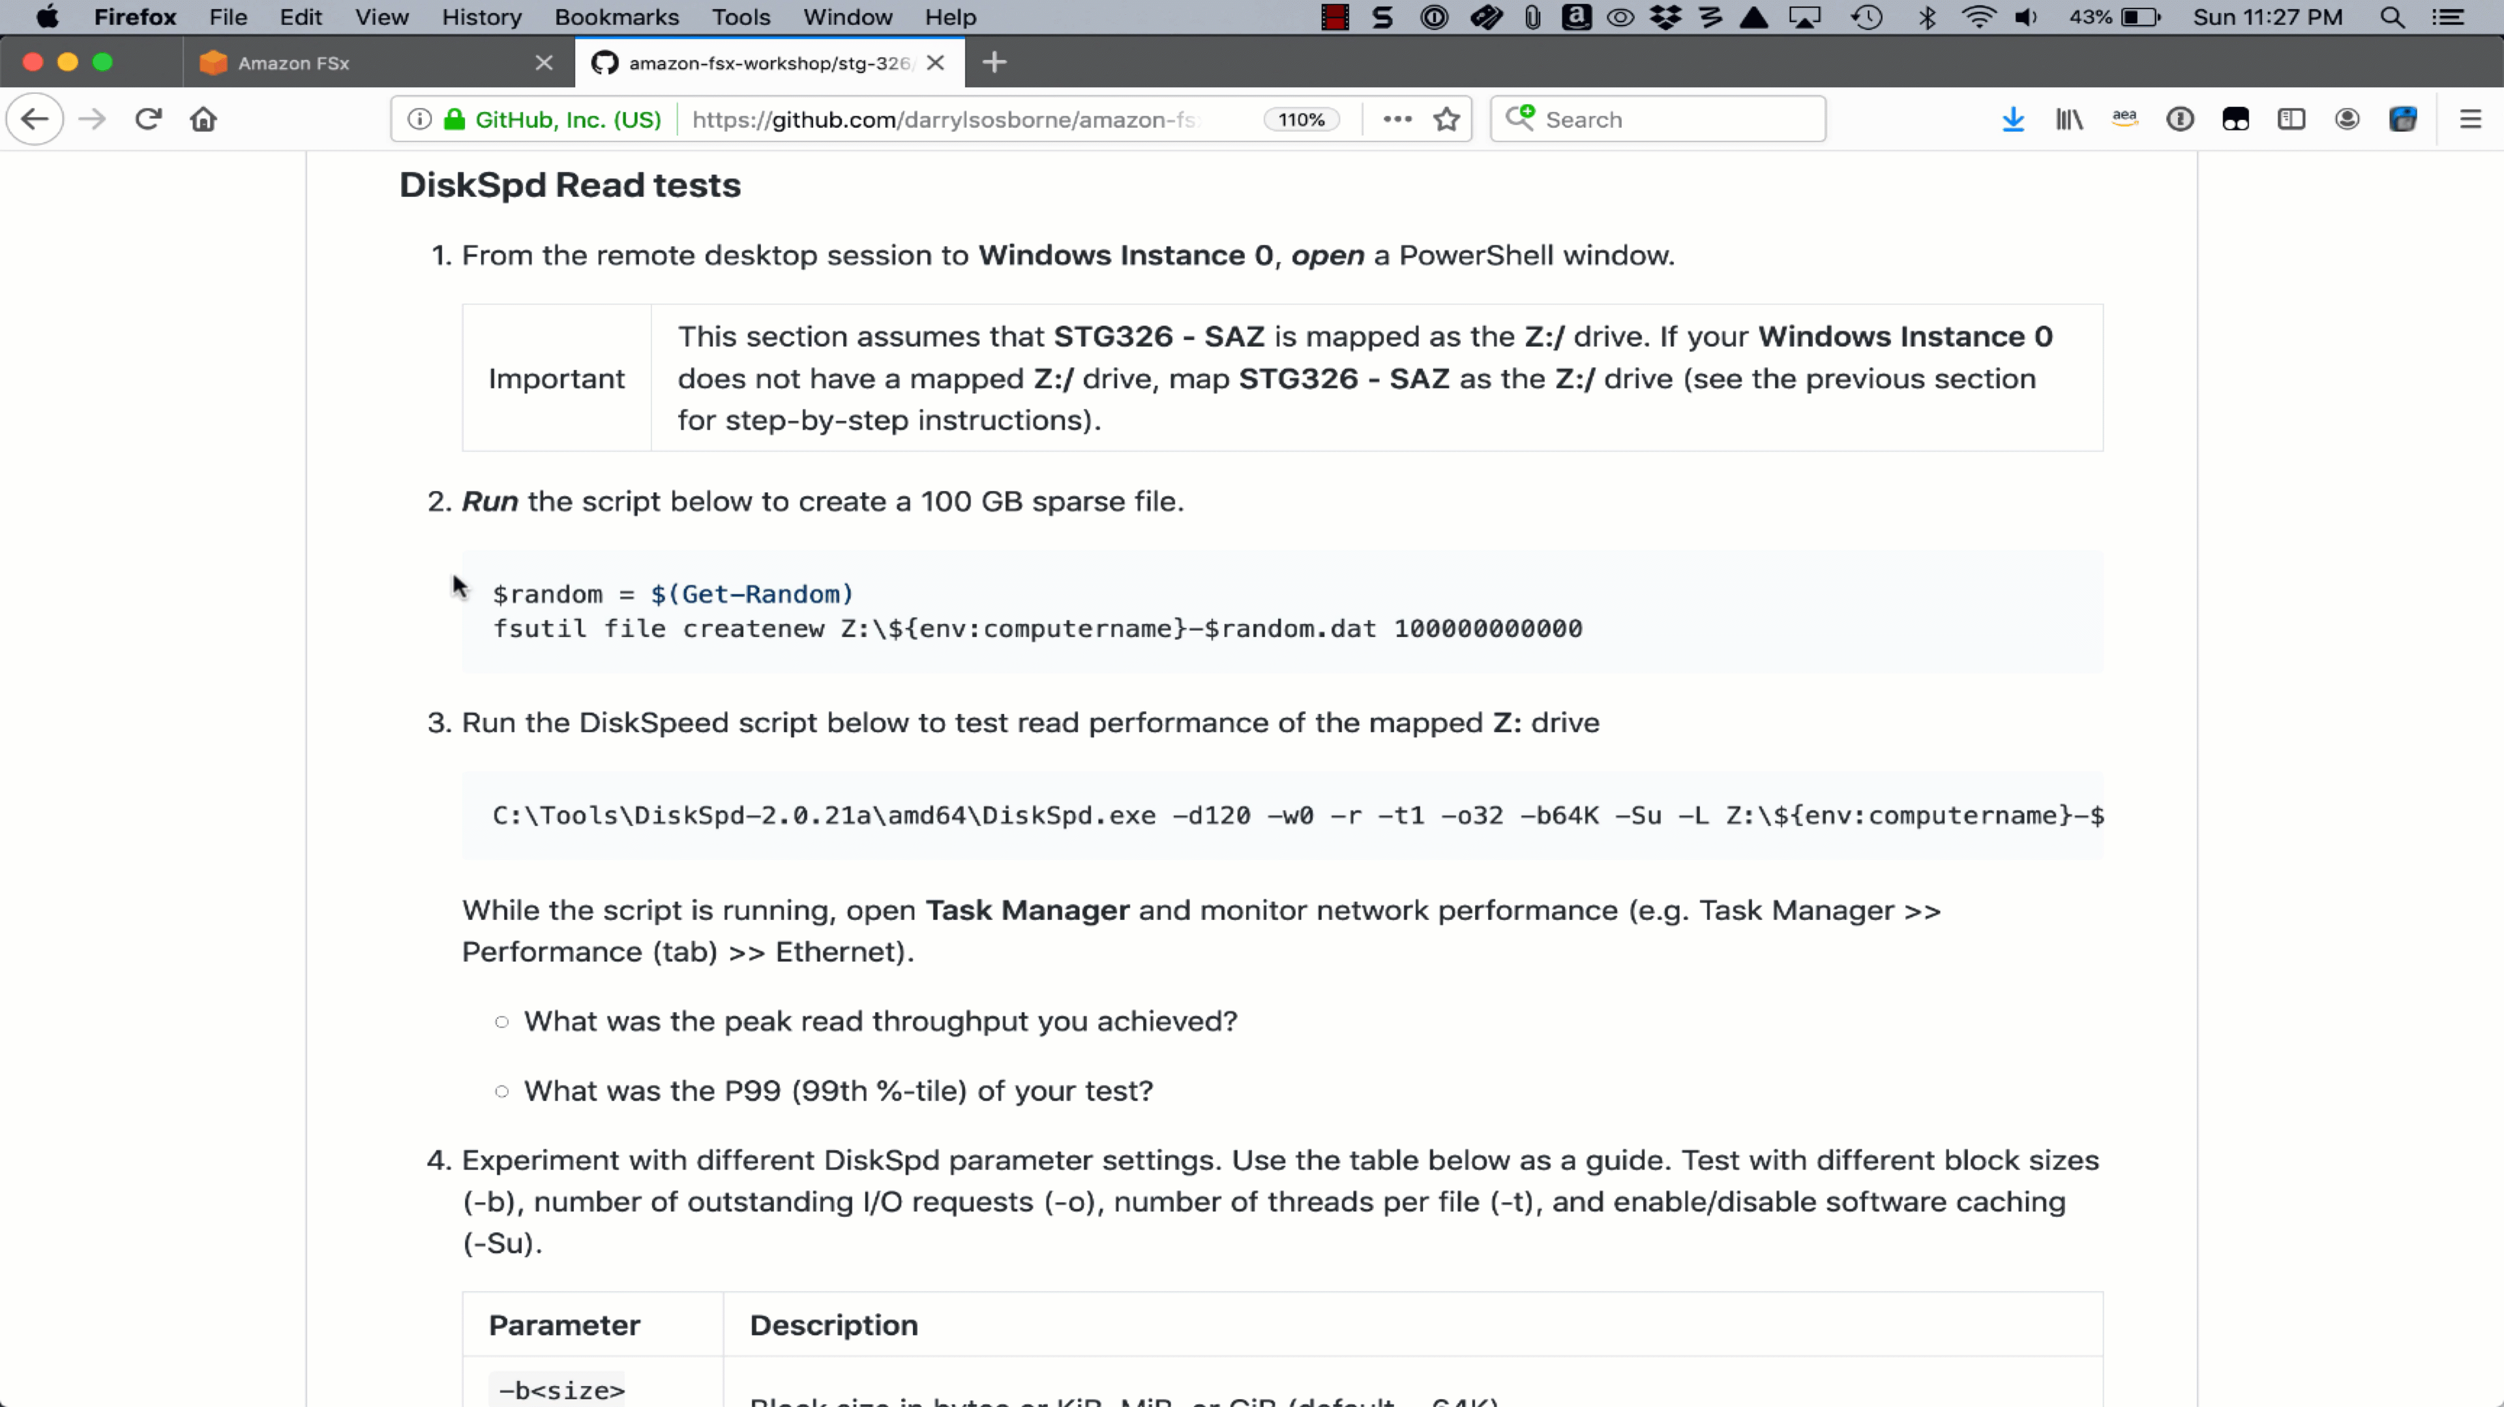
Task: Toggle the sidebar view icon
Action: 2291,119
